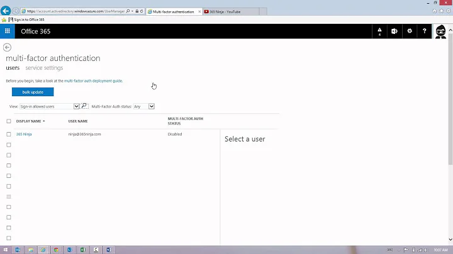Open the Office 365 help question mark
Viewport: 453px width, 254px height.
pyautogui.click(x=424, y=31)
